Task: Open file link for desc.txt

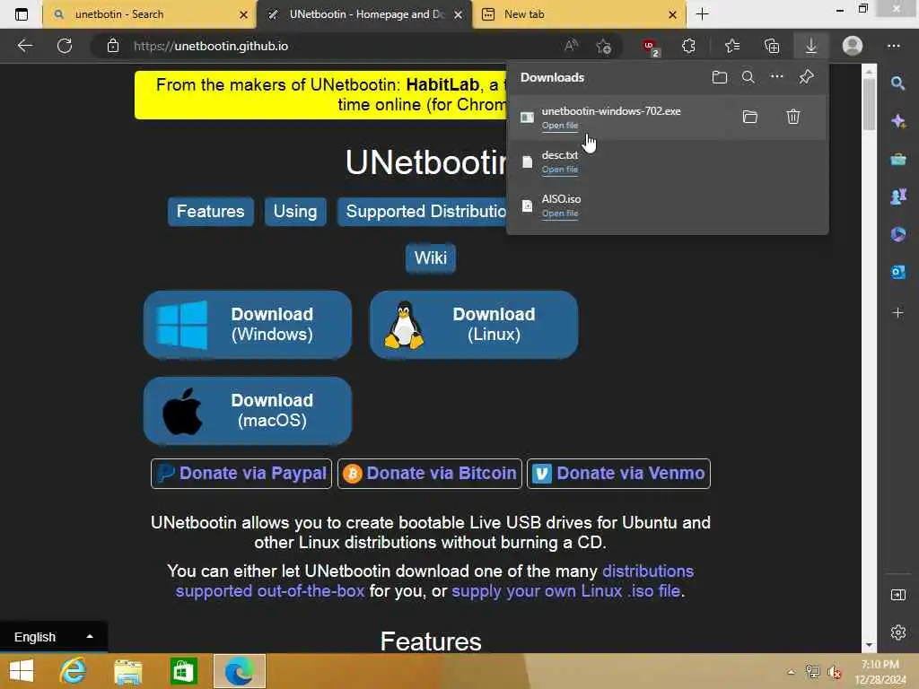Action: tap(560, 170)
